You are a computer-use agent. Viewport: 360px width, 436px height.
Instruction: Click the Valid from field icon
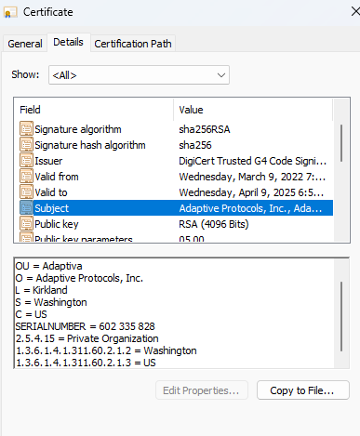tap(26, 177)
